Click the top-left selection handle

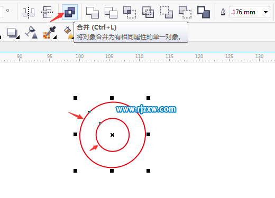coord(75,98)
